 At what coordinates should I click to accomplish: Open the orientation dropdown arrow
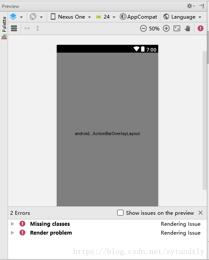(x=41, y=17)
